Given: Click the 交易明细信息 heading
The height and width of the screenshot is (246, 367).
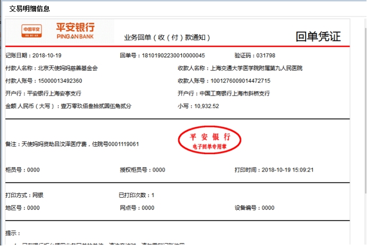Looking at the screenshot, I should [30, 9].
